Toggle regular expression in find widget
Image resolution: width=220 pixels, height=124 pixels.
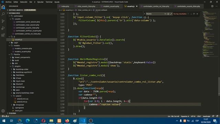(171, 14)
